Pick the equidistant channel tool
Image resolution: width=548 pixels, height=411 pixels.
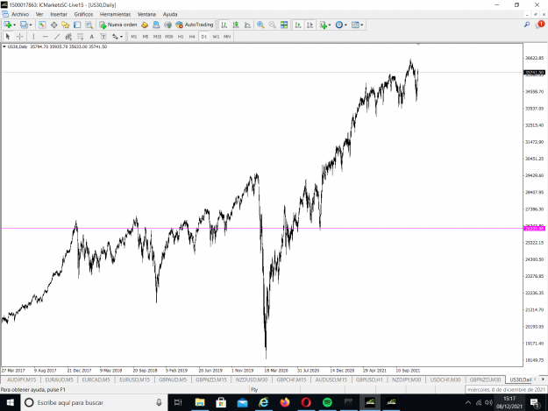point(68,36)
